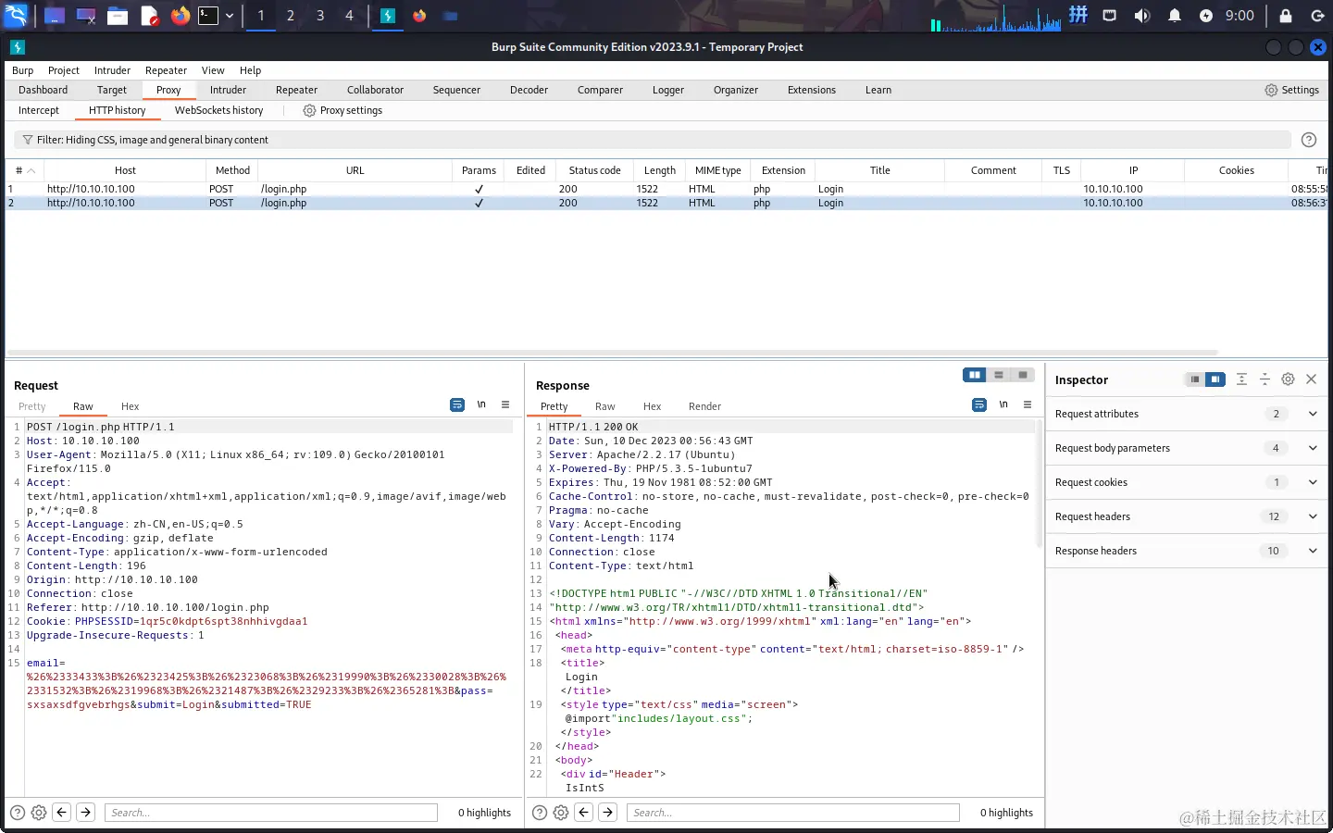1333x833 pixels.
Task: Open Burp Settings gear button
Action: [x=1291, y=90]
